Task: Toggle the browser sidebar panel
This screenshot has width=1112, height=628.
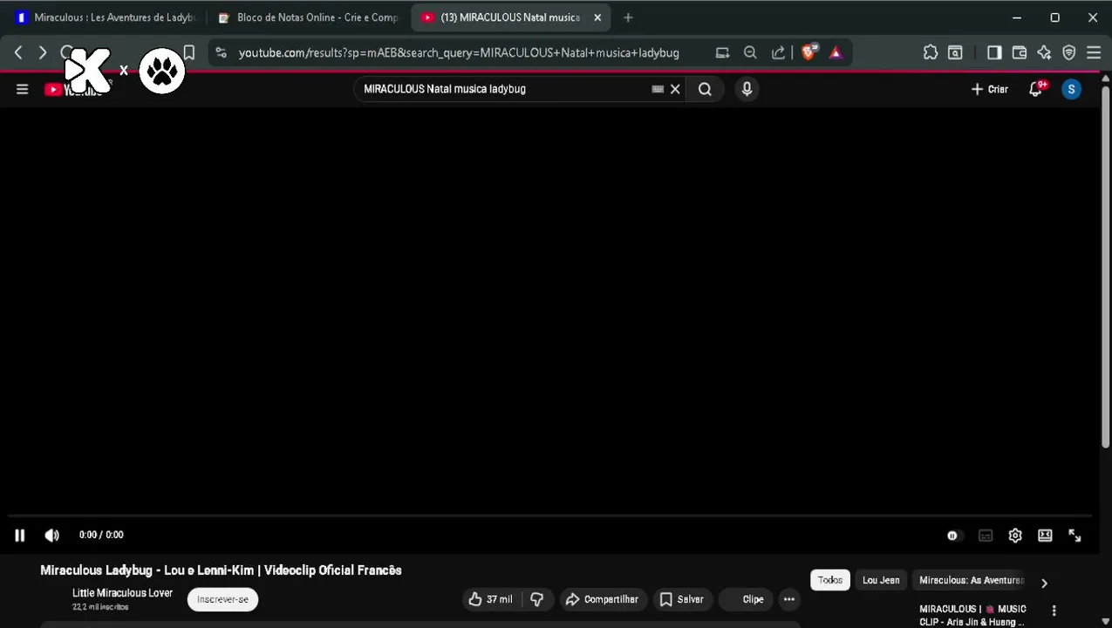Action: pos(994,52)
